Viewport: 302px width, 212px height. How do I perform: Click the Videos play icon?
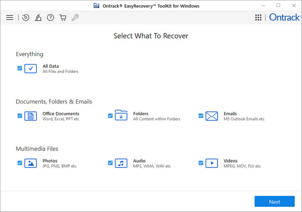(x=211, y=163)
